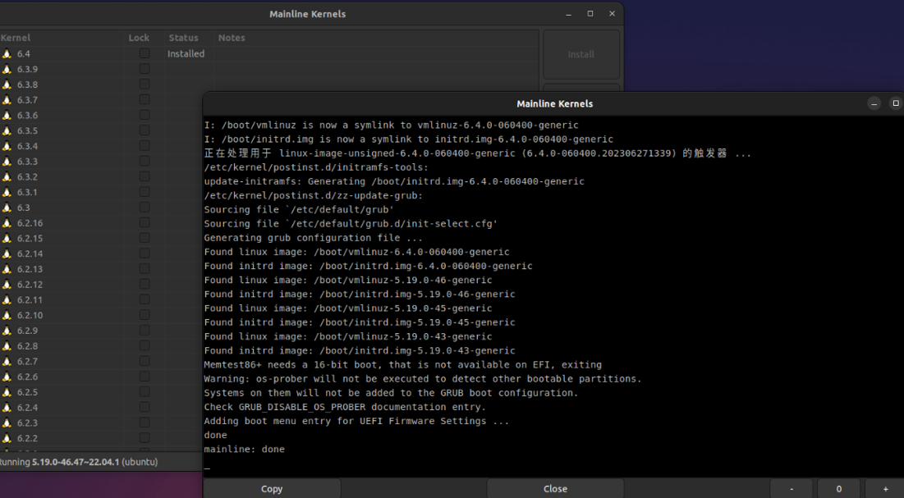
Task: Click the penguin icon of kernel 6.3.2
Action: coord(7,177)
